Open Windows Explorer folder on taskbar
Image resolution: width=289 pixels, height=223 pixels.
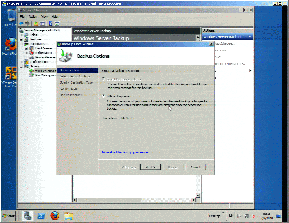click(x=69, y=216)
